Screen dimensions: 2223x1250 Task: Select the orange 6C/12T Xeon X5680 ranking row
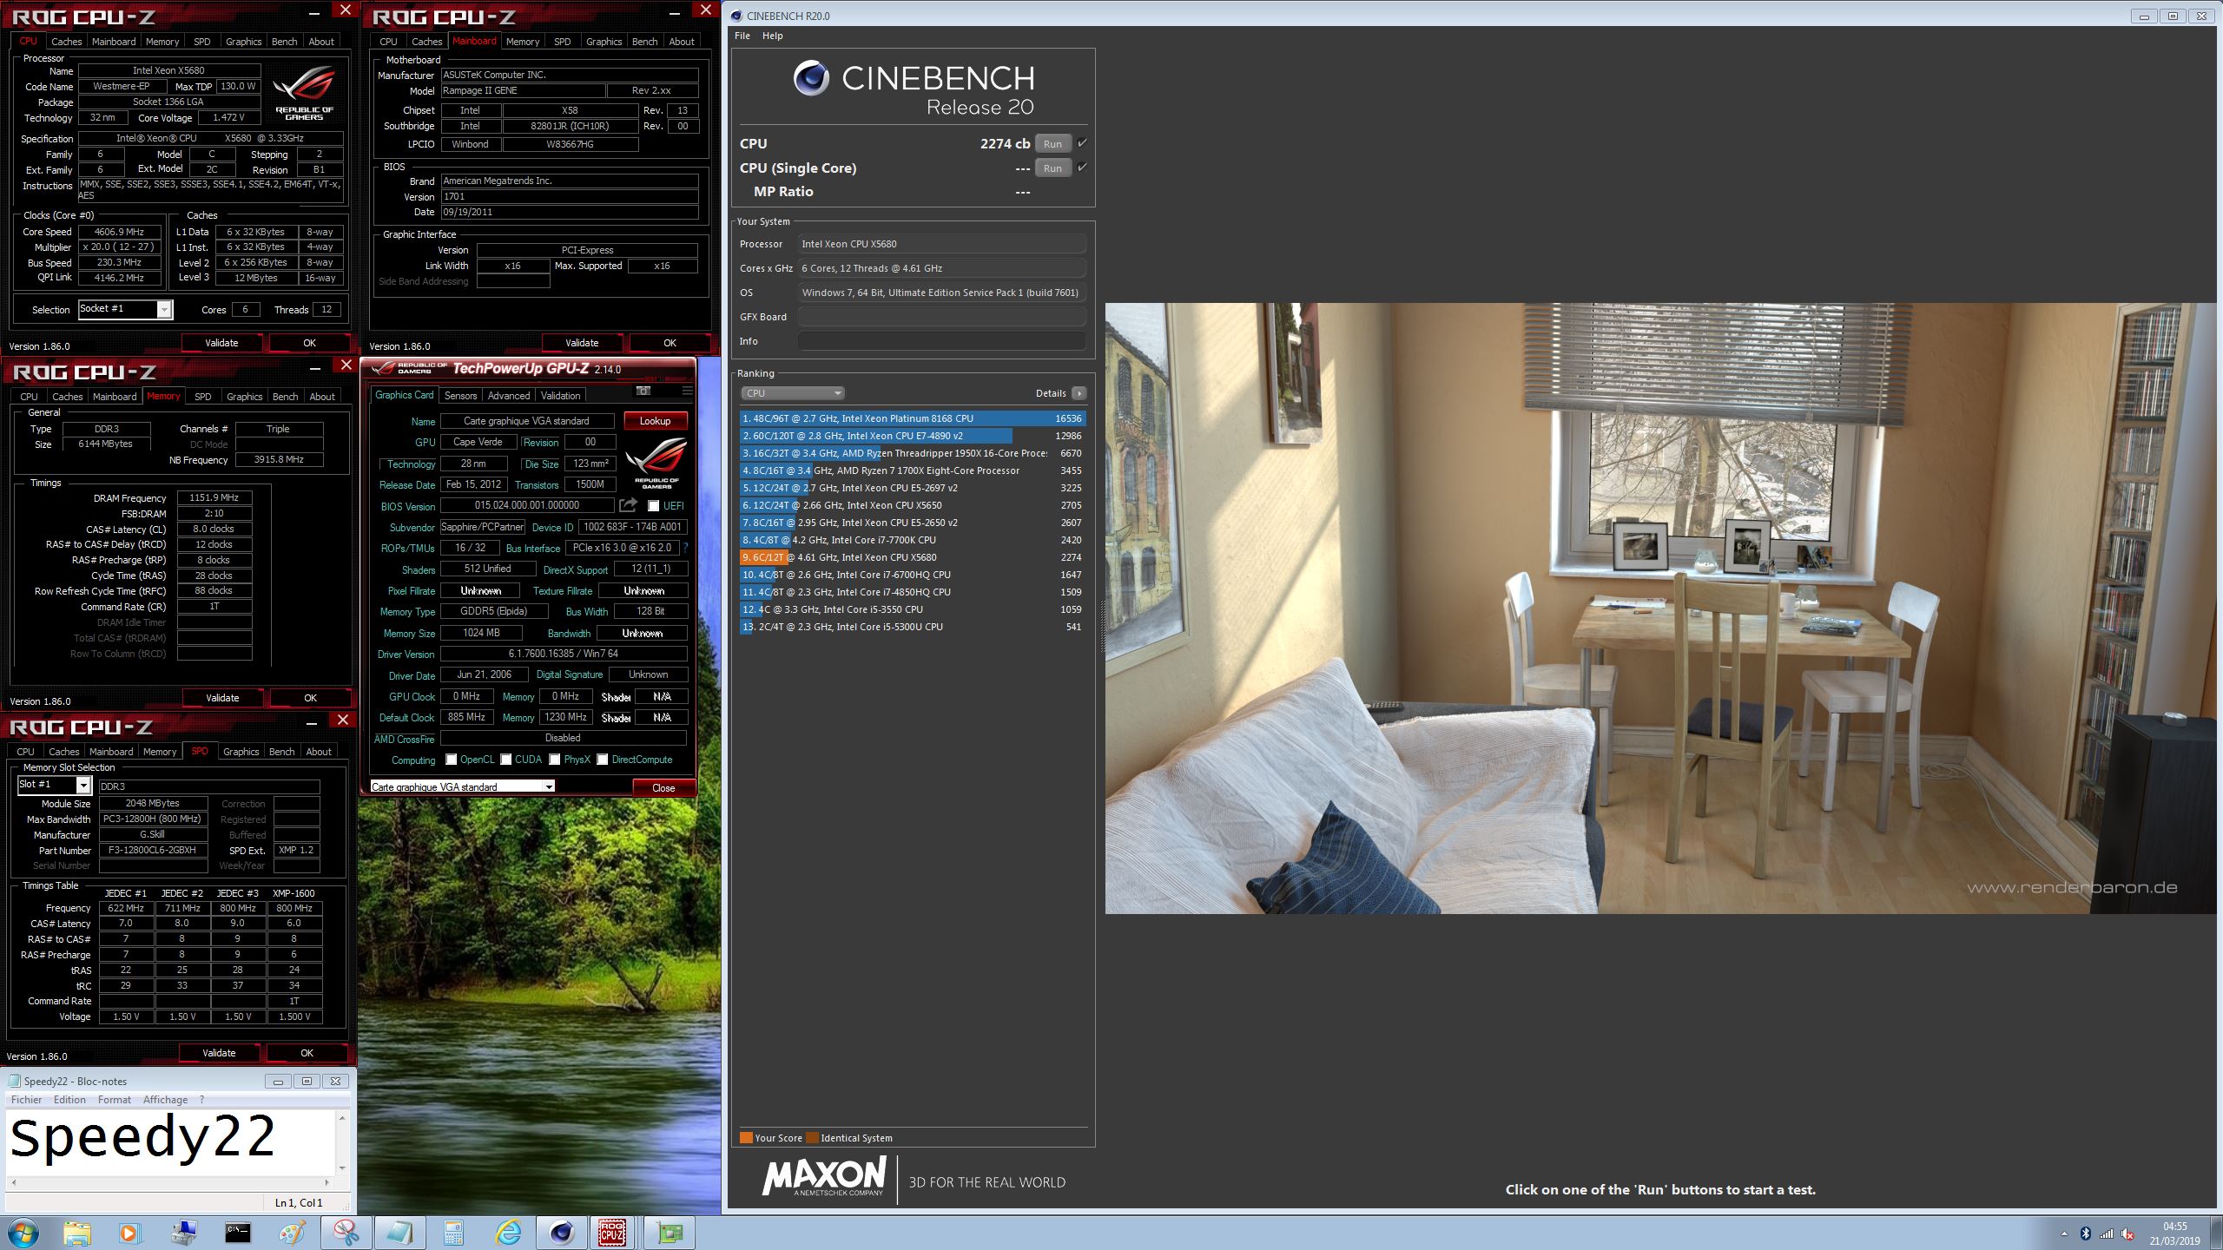tap(912, 557)
